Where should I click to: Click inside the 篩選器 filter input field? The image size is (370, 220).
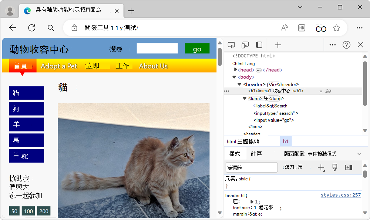tap(251, 167)
